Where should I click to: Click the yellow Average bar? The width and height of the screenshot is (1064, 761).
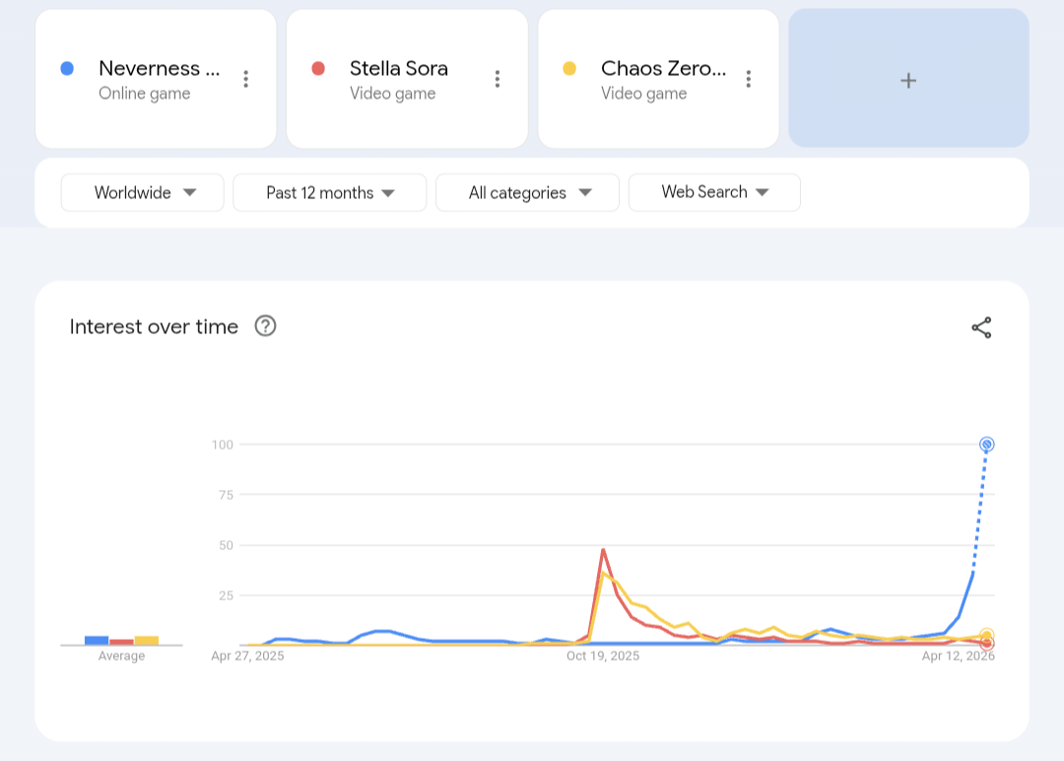pos(147,641)
